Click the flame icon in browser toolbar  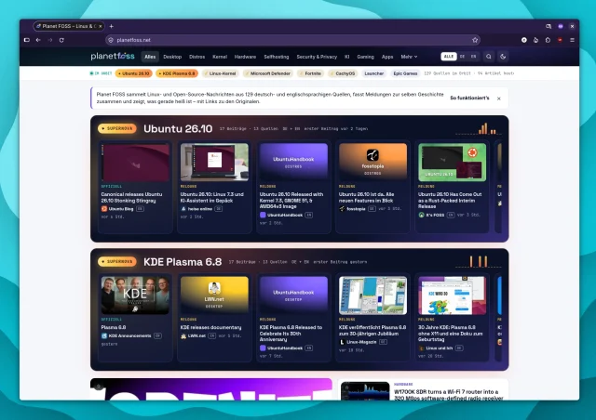pos(536,40)
